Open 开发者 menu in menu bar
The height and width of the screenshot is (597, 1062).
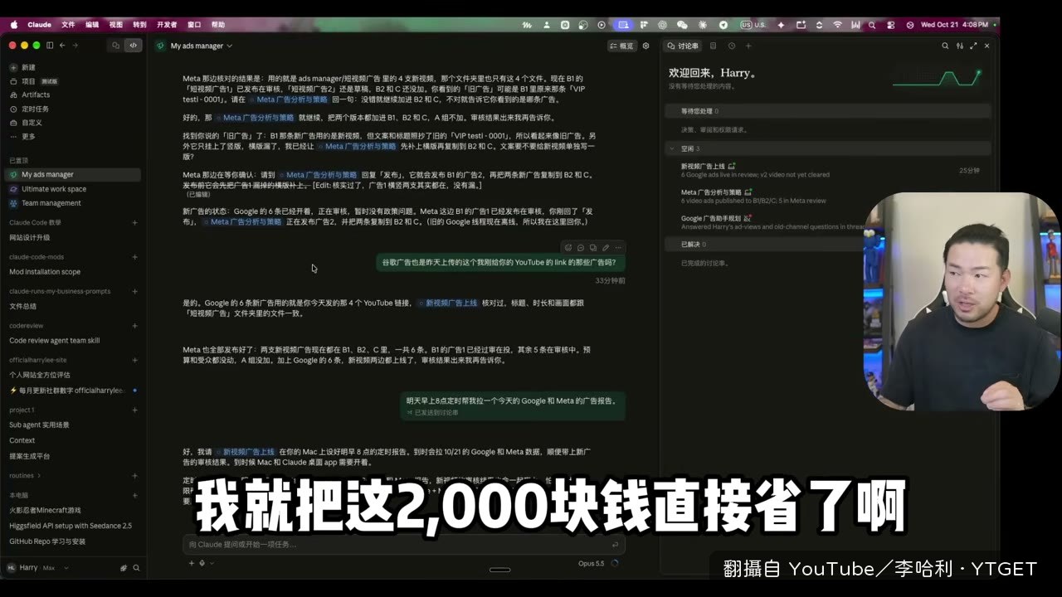167,25
